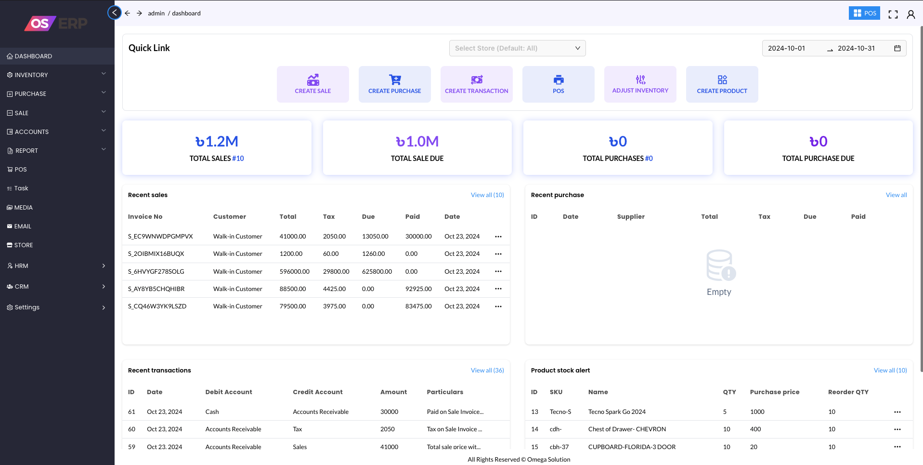Click the page's vertical scrollbar
Viewport: 923px width, 465px height.
pyautogui.click(x=921, y=193)
